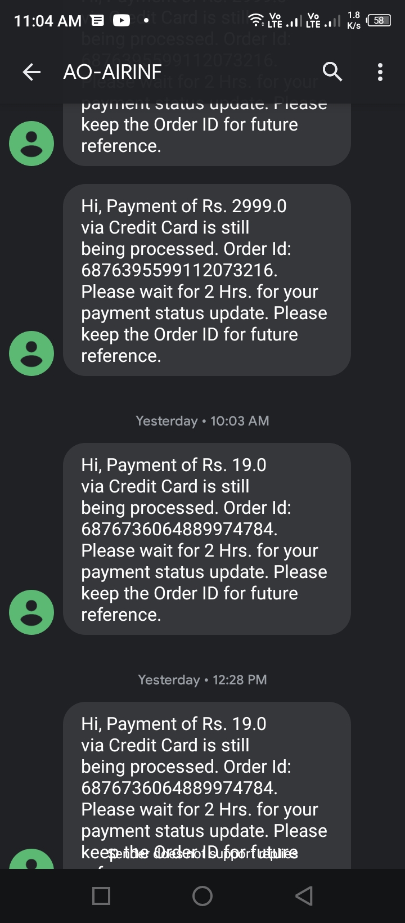
Task: Tap the battery indicator in the status bar
Action: click(x=379, y=21)
